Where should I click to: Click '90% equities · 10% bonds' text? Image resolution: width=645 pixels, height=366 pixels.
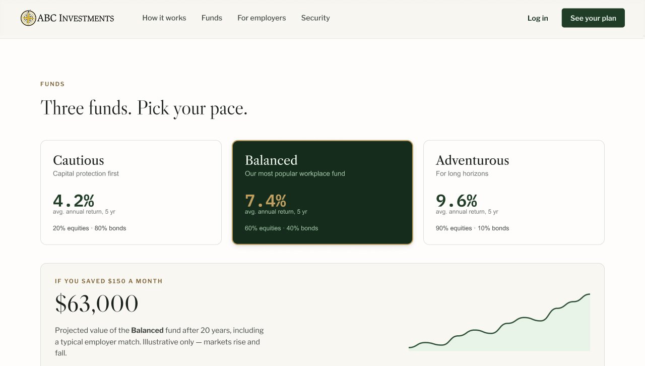472,228
